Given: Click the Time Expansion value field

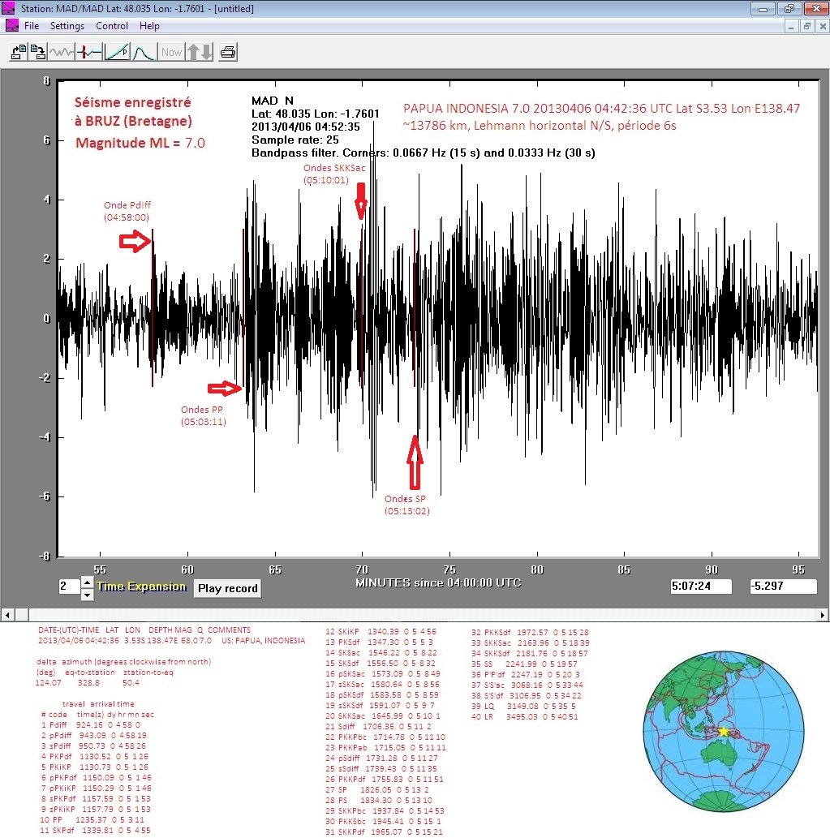Looking at the screenshot, I should tap(68, 587).
